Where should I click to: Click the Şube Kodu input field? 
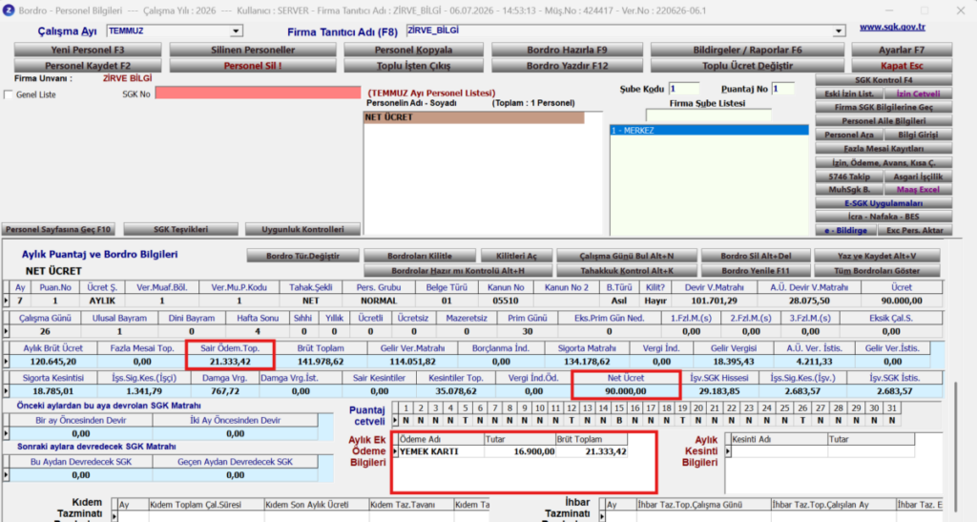coord(683,89)
